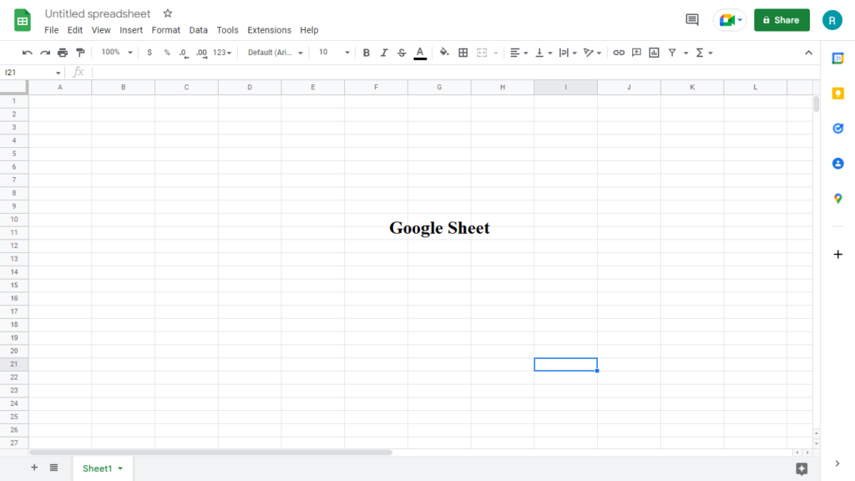Toggle strikethrough formatting
The height and width of the screenshot is (481, 855).
(x=402, y=53)
